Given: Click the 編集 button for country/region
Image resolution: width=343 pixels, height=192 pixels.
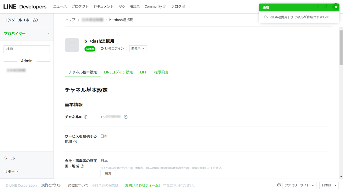Looking at the screenshot, I should [x=108, y=173].
